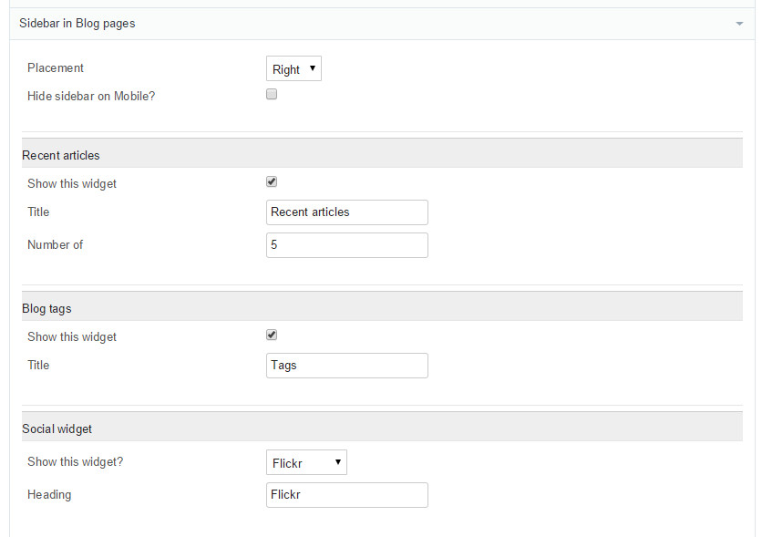Select the Blog tags section heading
Screen dimensions: 762x537
[46, 308]
